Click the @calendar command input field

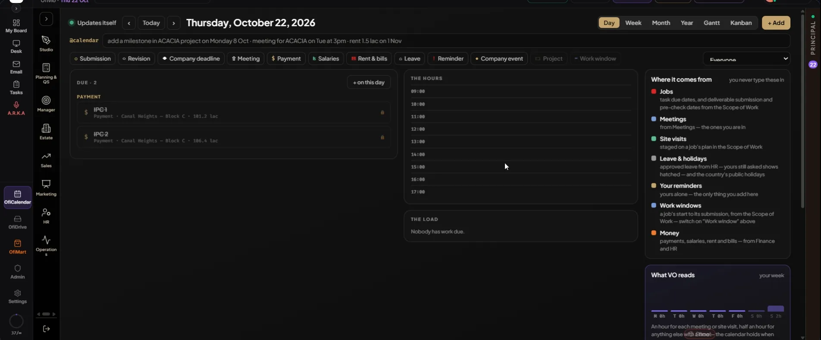(x=446, y=41)
